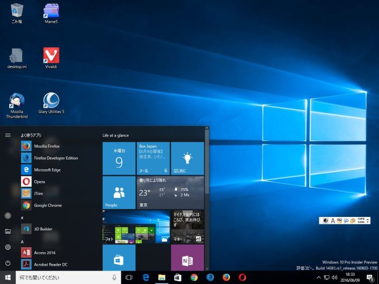
Task: Open the purple OneNote tile
Action: (x=187, y=258)
